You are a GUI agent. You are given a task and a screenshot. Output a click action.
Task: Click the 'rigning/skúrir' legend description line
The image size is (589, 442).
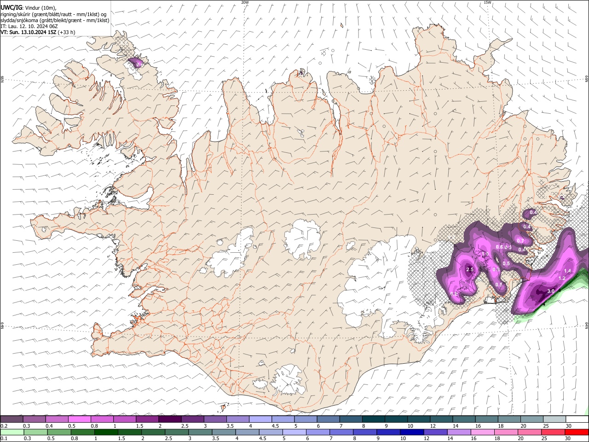53,14
